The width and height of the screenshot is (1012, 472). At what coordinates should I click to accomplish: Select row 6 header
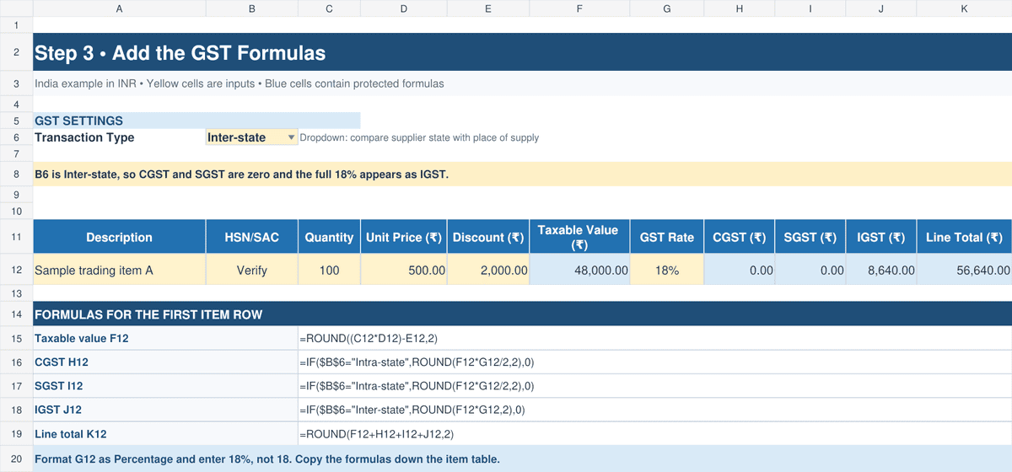[x=16, y=137]
